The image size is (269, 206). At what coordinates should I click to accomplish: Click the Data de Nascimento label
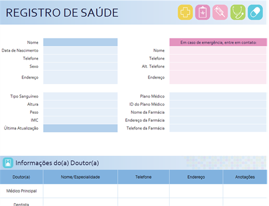tap(20, 50)
